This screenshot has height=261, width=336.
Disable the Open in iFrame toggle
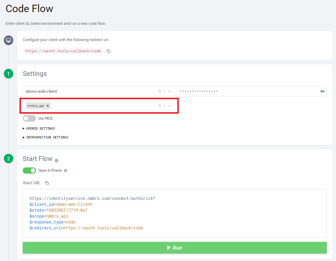click(x=29, y=170)
